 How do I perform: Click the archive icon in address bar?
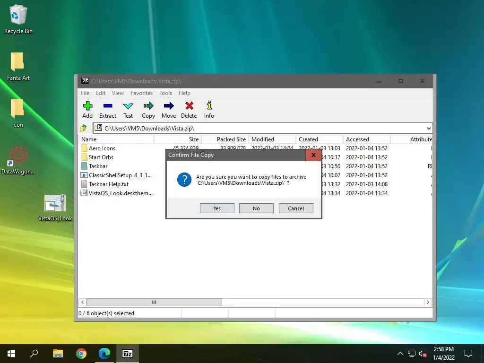pos(98,128)
